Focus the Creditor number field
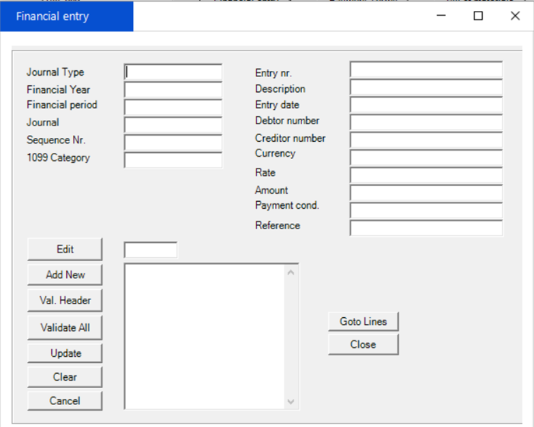 point(426,141)
